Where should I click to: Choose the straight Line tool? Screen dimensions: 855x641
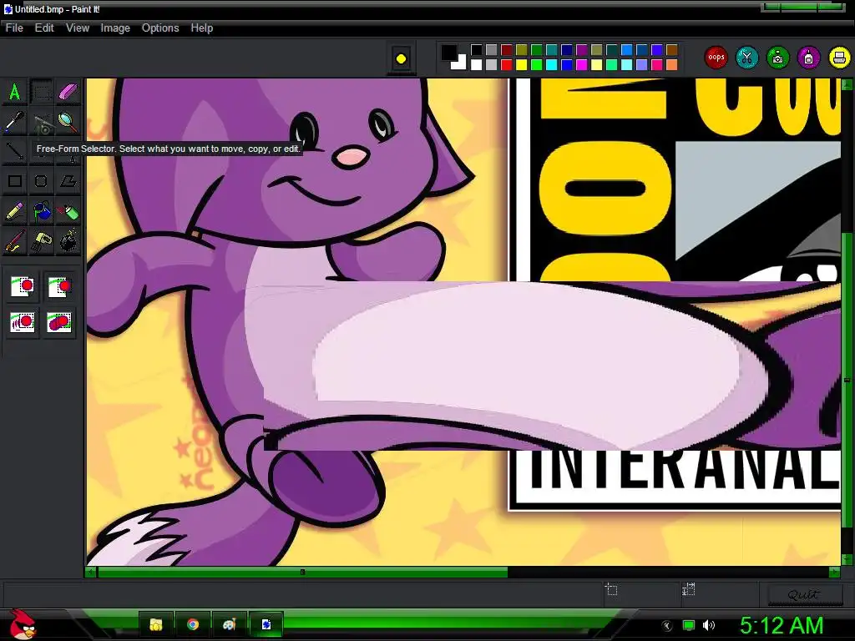click(15, 151)
